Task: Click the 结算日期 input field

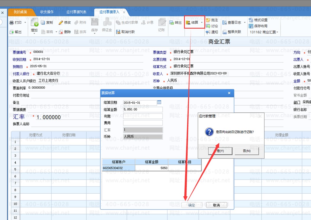Action: click(140, 103)
